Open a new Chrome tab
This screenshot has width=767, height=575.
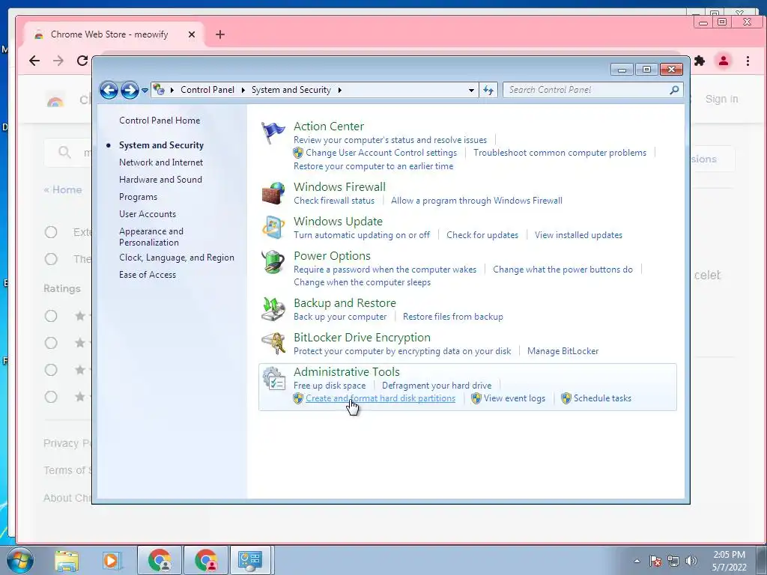[220, 34]
